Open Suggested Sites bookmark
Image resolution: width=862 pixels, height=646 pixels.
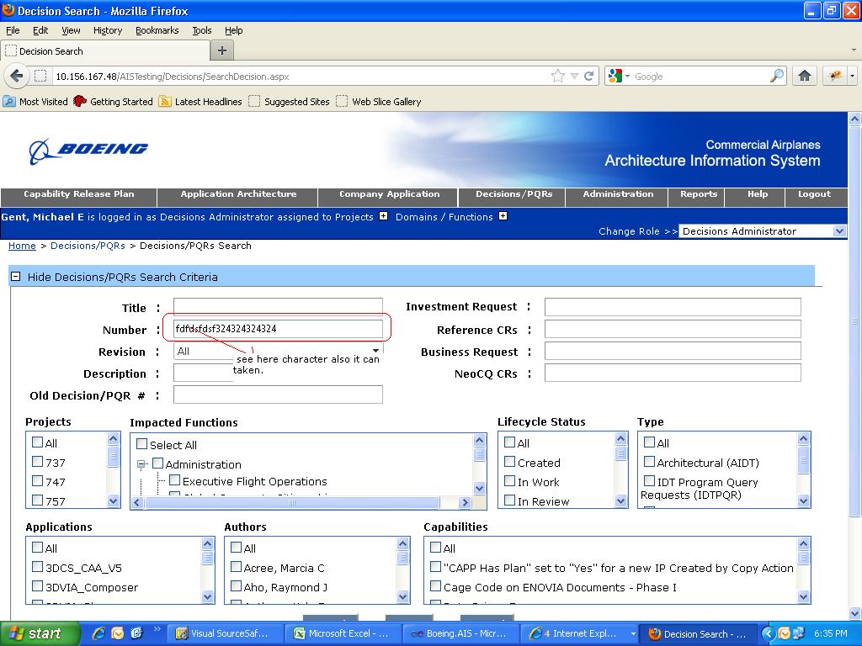[x=290, y=102]
